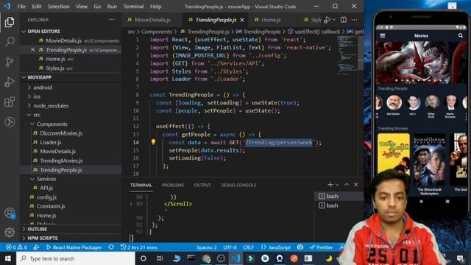
Task: Open the File menu
Action: (x=21, y=7)
